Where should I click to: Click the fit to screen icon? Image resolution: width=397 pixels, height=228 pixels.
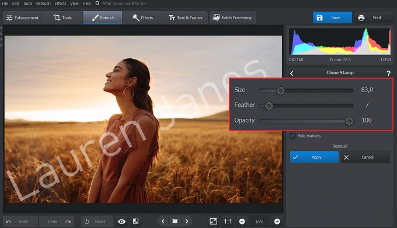click(213, 222)
